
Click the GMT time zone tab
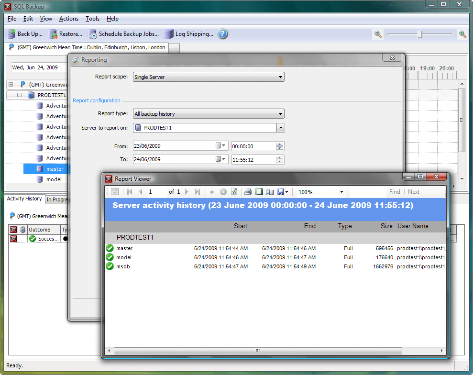click(x=88, y=48)
